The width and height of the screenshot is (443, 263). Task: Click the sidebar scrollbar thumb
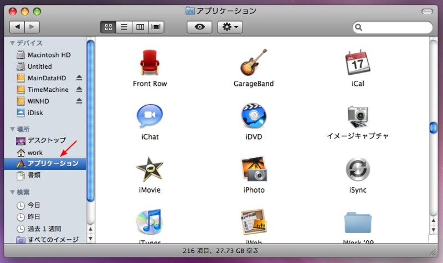(x=90, y=121)
